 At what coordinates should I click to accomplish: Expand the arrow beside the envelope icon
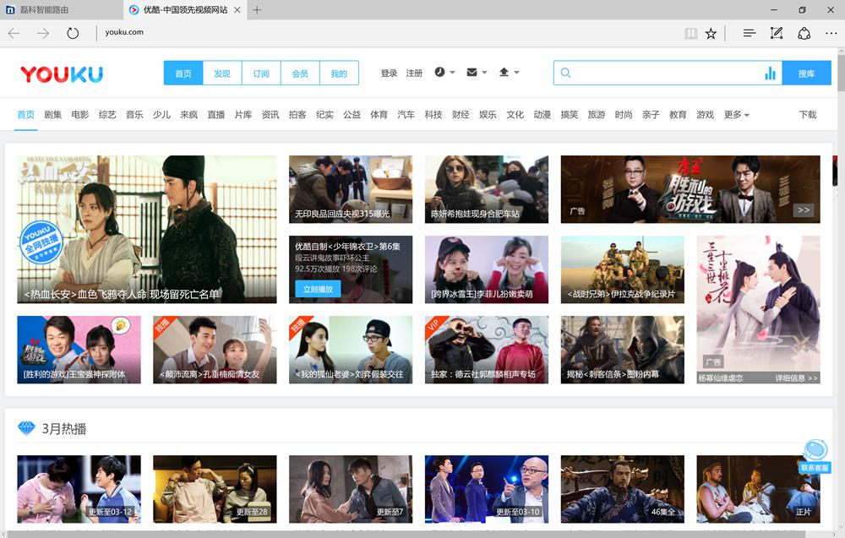tap(482, 73)
